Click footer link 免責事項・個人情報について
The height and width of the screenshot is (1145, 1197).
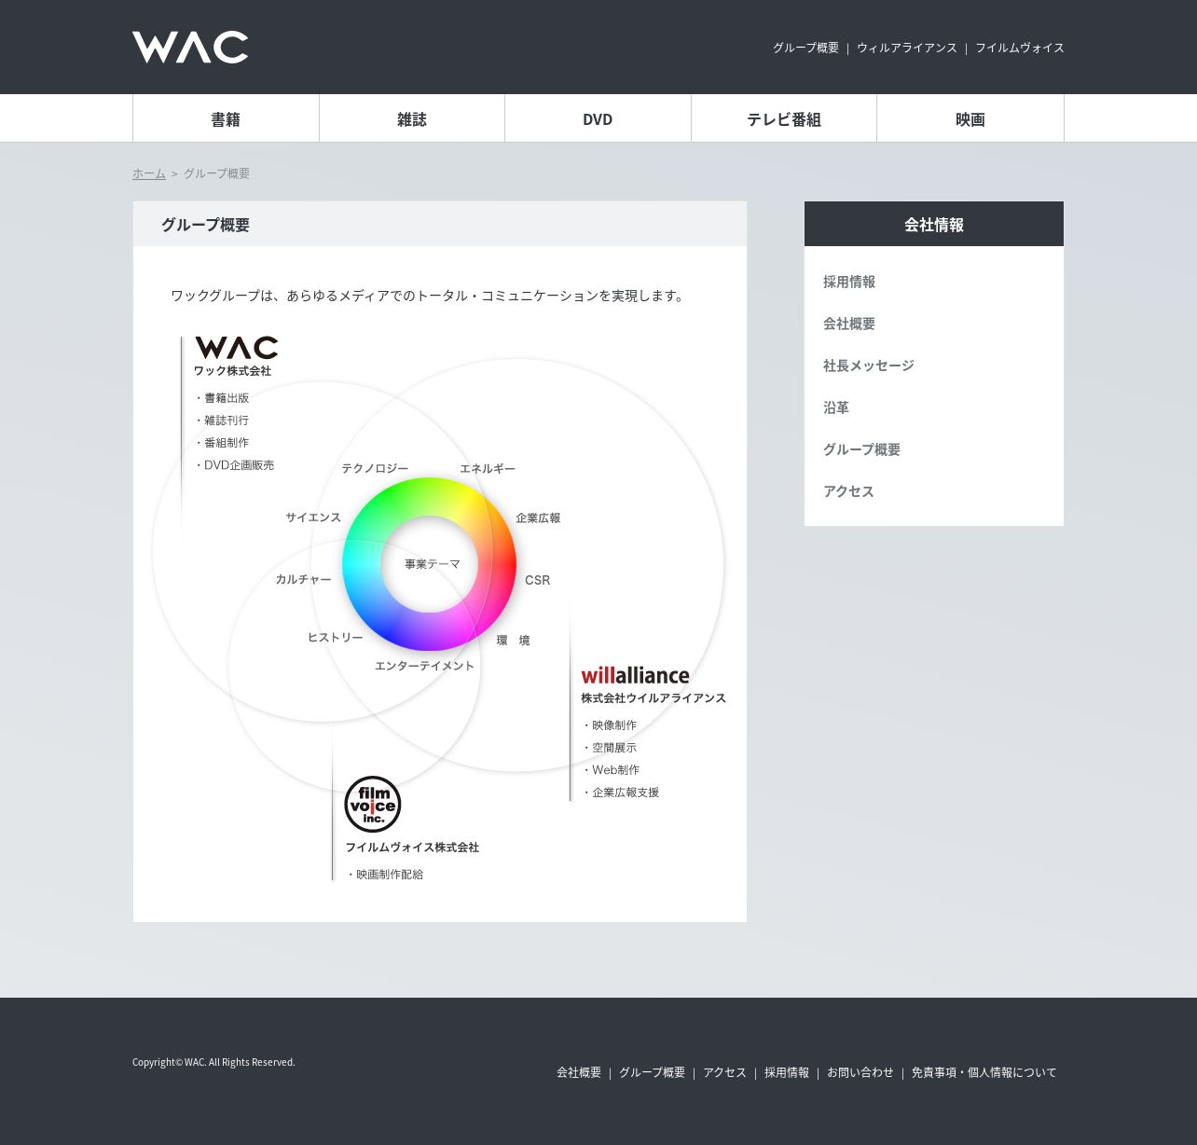(x=984, y=1072)
